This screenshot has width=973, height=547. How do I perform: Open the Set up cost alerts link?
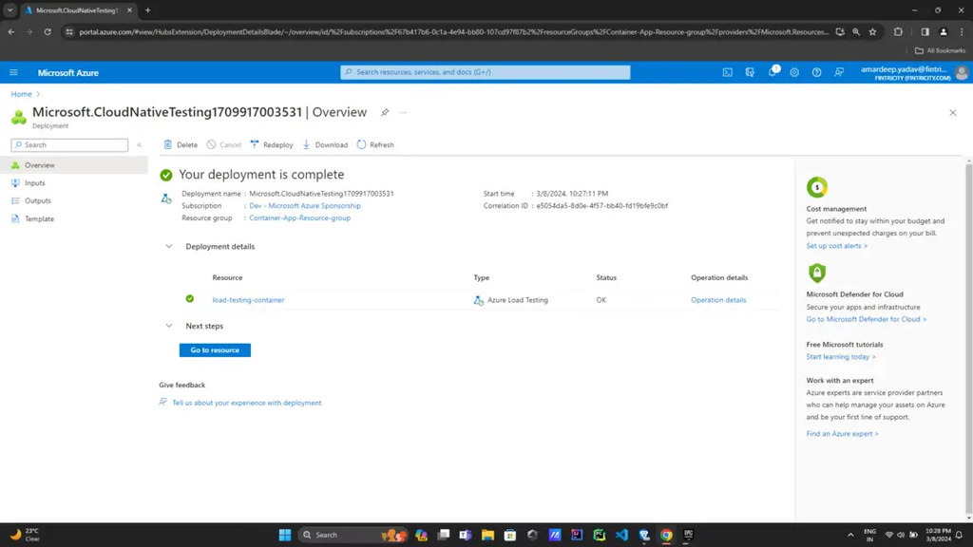click(x=835, y=245)
